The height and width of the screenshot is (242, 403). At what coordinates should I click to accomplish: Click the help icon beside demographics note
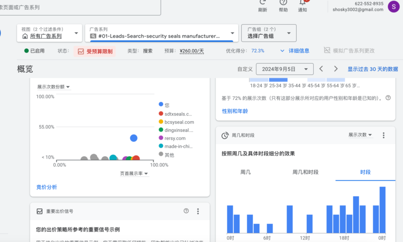[388, 98]
